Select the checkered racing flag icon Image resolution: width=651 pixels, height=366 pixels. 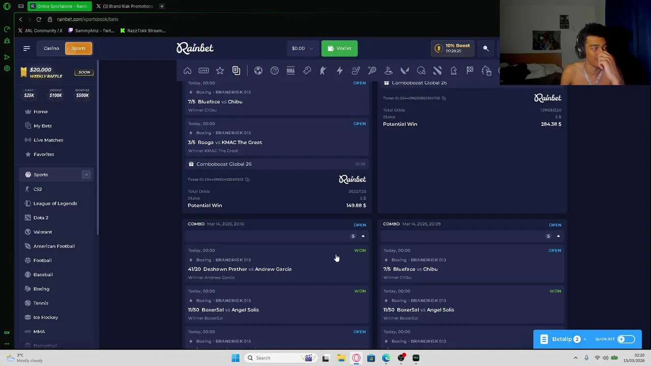[x=470, y=71]
